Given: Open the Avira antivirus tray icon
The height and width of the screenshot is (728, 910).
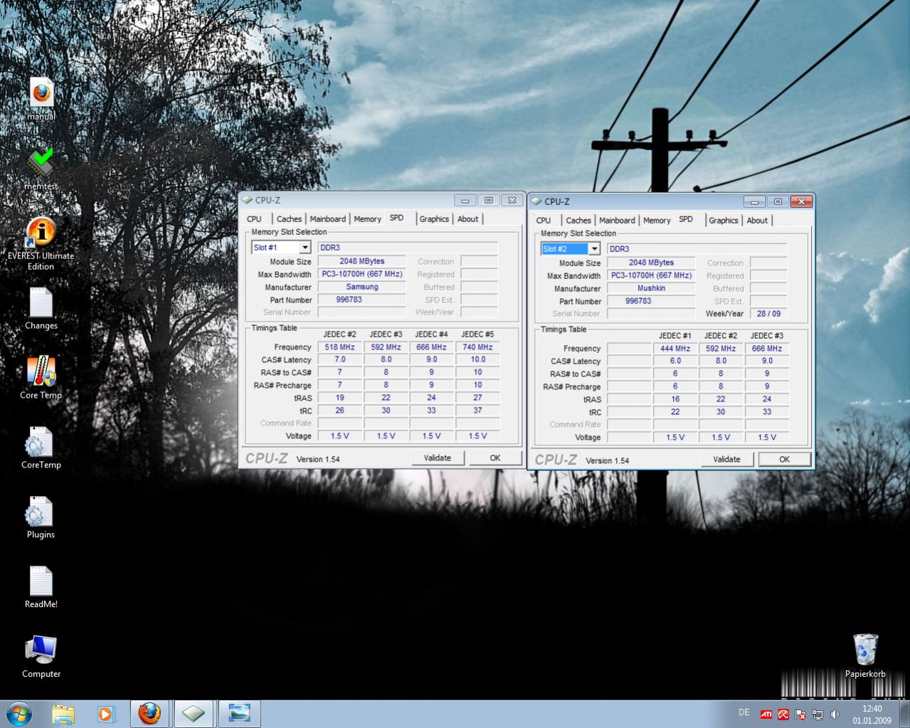Looking at the screenshot, I should coord(783,714).
